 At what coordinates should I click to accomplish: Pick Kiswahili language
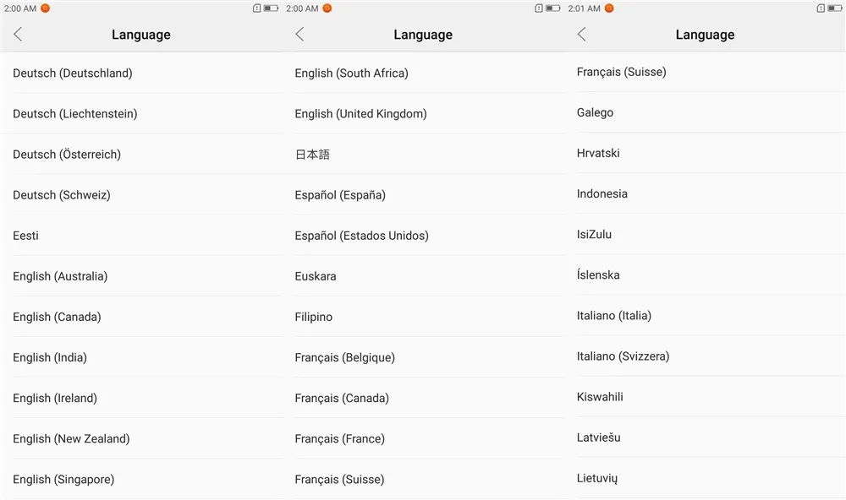coord(706,397)
